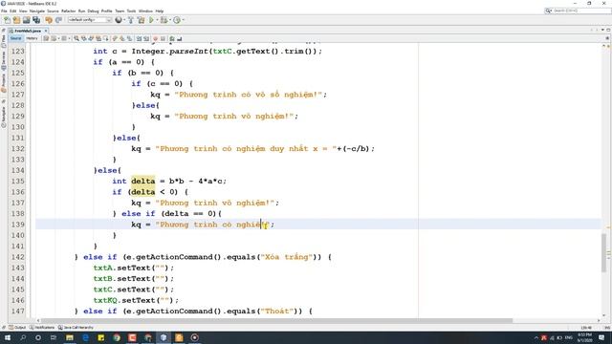Click the NetBeans cube icon in taskbar
Screen dimensions: 612x344
tap(164, 337)
